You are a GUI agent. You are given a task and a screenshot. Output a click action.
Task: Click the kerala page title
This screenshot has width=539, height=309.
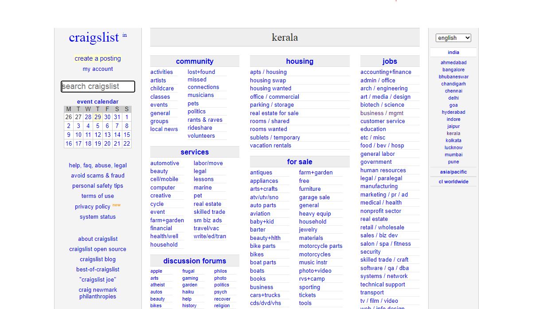click(285, 38)
